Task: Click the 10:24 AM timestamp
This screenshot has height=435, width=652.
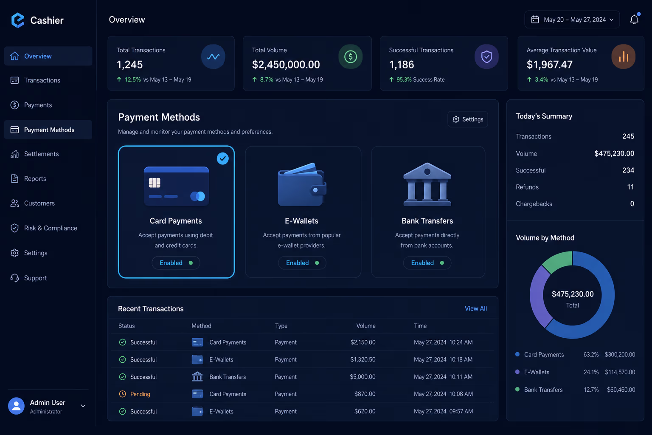Action: coord(461,342)
